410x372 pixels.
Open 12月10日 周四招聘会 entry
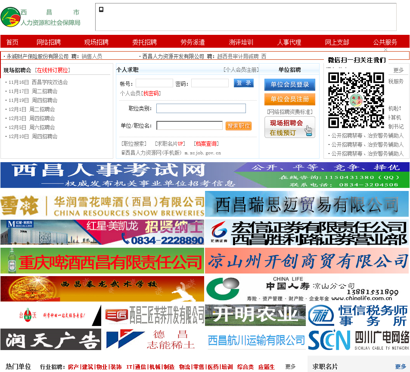pyautogui.click(x=33, y=136)
